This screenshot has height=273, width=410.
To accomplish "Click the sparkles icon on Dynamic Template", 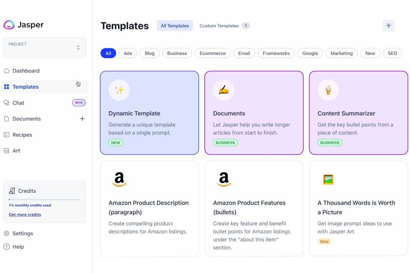I will coord(119,90).
